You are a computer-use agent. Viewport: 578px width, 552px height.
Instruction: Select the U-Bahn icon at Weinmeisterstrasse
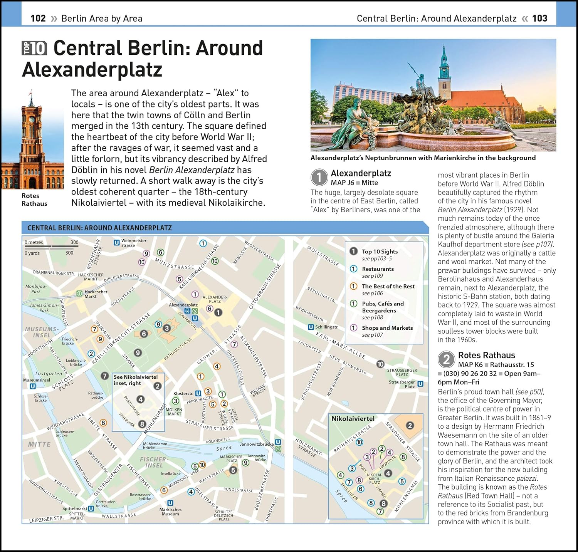116,243
